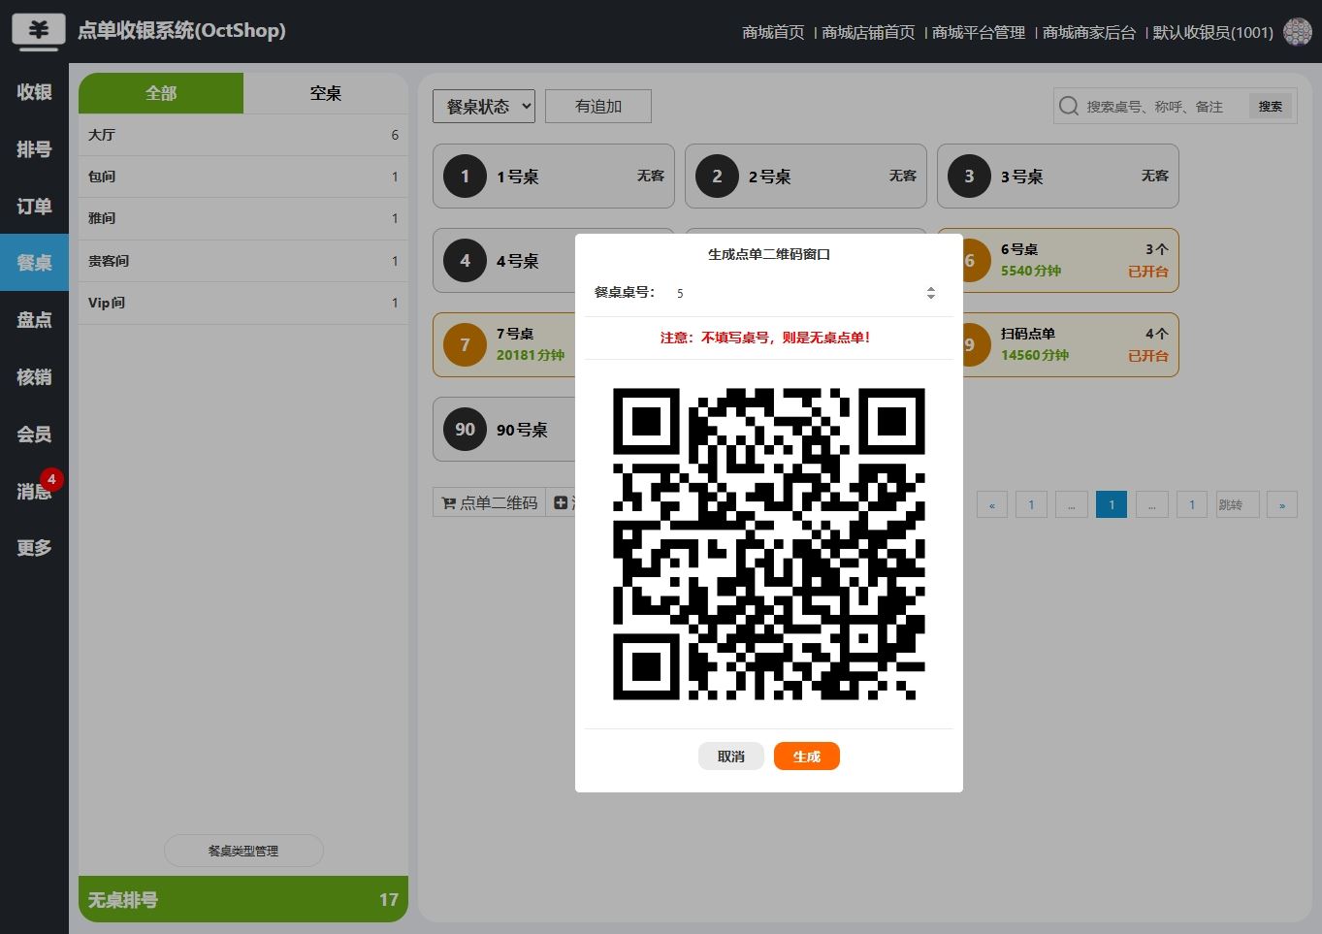Image resolution: width=1322 pixels, height=934 pixels.
Task: Click the table 2 number circle
Action: (717, 177)
